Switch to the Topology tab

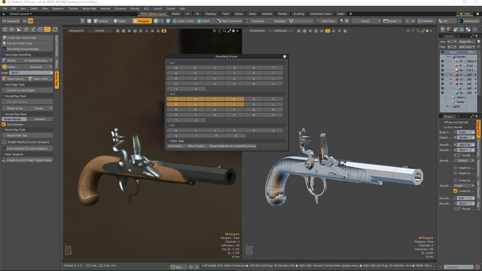[x=211, y=14]
